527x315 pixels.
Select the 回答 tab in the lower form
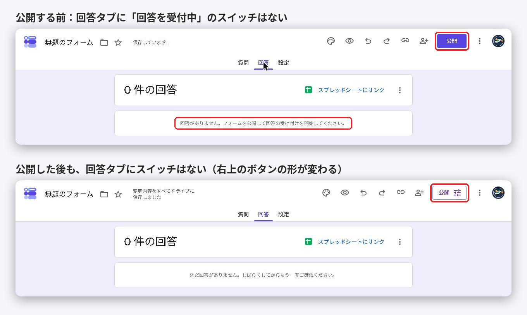(263, 214)
